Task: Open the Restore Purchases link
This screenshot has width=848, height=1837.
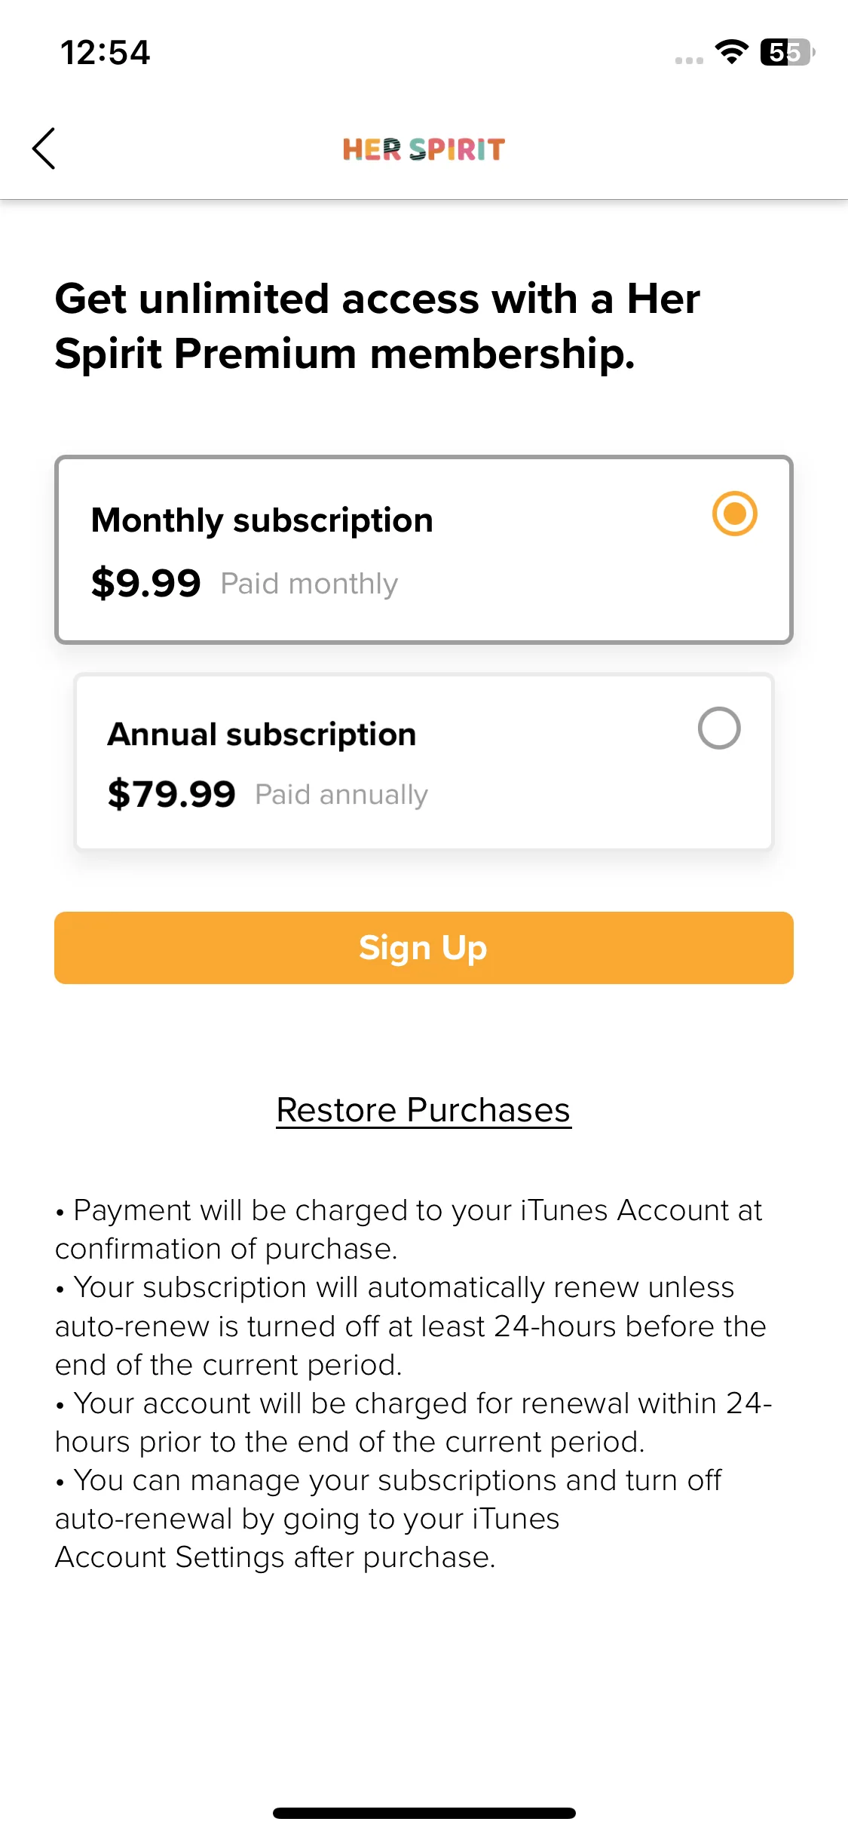Action: [x=424, y=1110]
